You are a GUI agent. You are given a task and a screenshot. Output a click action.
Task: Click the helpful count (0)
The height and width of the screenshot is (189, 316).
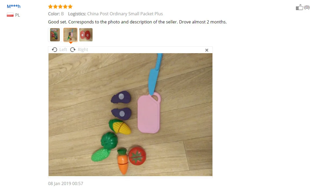point(307,7)
